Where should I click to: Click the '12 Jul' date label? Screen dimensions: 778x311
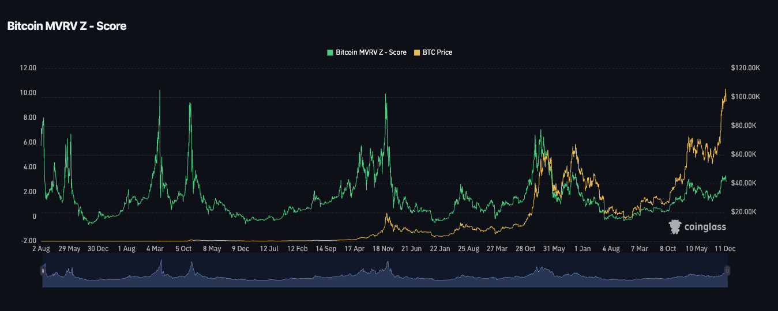(x=269, y=249)
